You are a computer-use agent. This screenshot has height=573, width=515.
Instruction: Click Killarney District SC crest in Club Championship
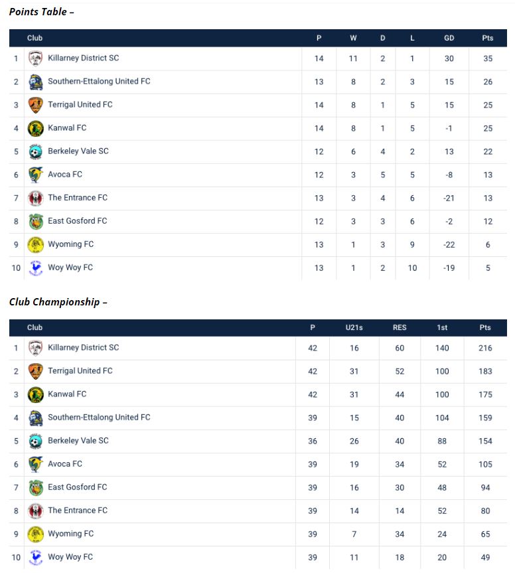click(x=36, y=348)
